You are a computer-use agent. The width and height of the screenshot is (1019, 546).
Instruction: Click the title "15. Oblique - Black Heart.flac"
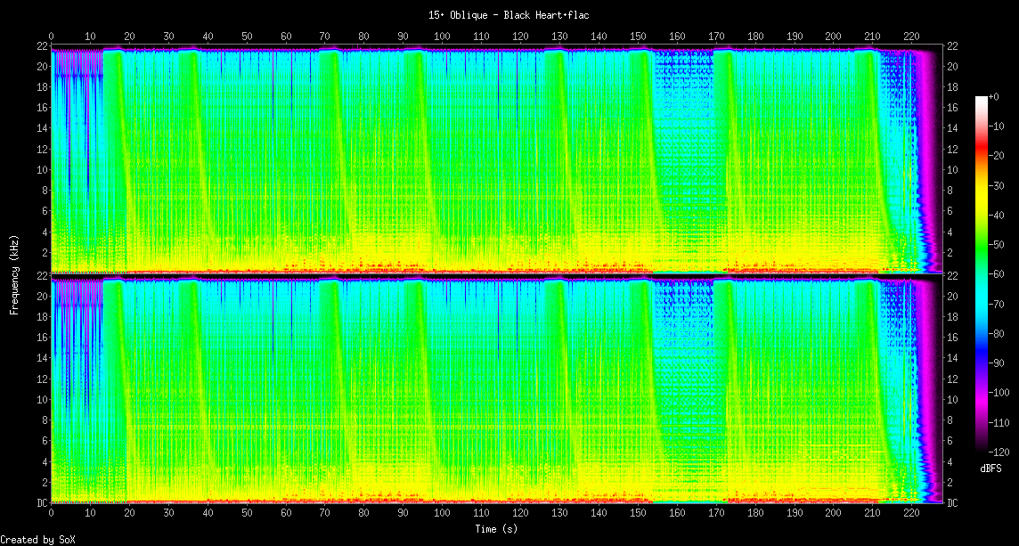click(509, 15)
